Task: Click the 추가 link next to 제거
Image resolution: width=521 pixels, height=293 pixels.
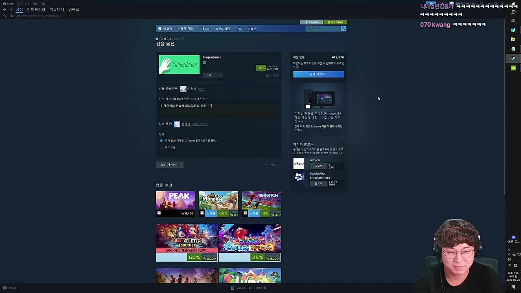Action: tap(268, 75)
